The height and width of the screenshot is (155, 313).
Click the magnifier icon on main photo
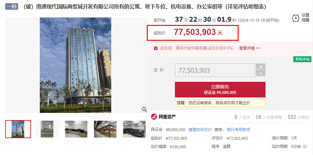144,109
